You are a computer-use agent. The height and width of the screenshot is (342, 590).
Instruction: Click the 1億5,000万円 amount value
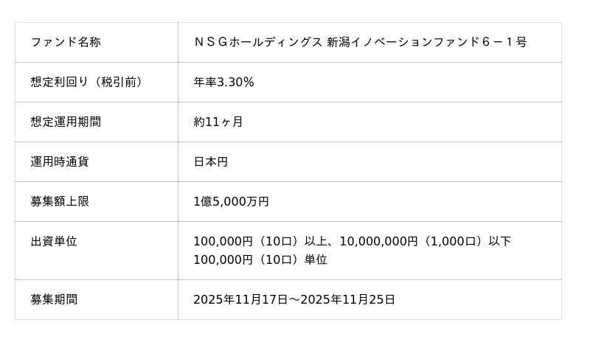coord(231,201)
